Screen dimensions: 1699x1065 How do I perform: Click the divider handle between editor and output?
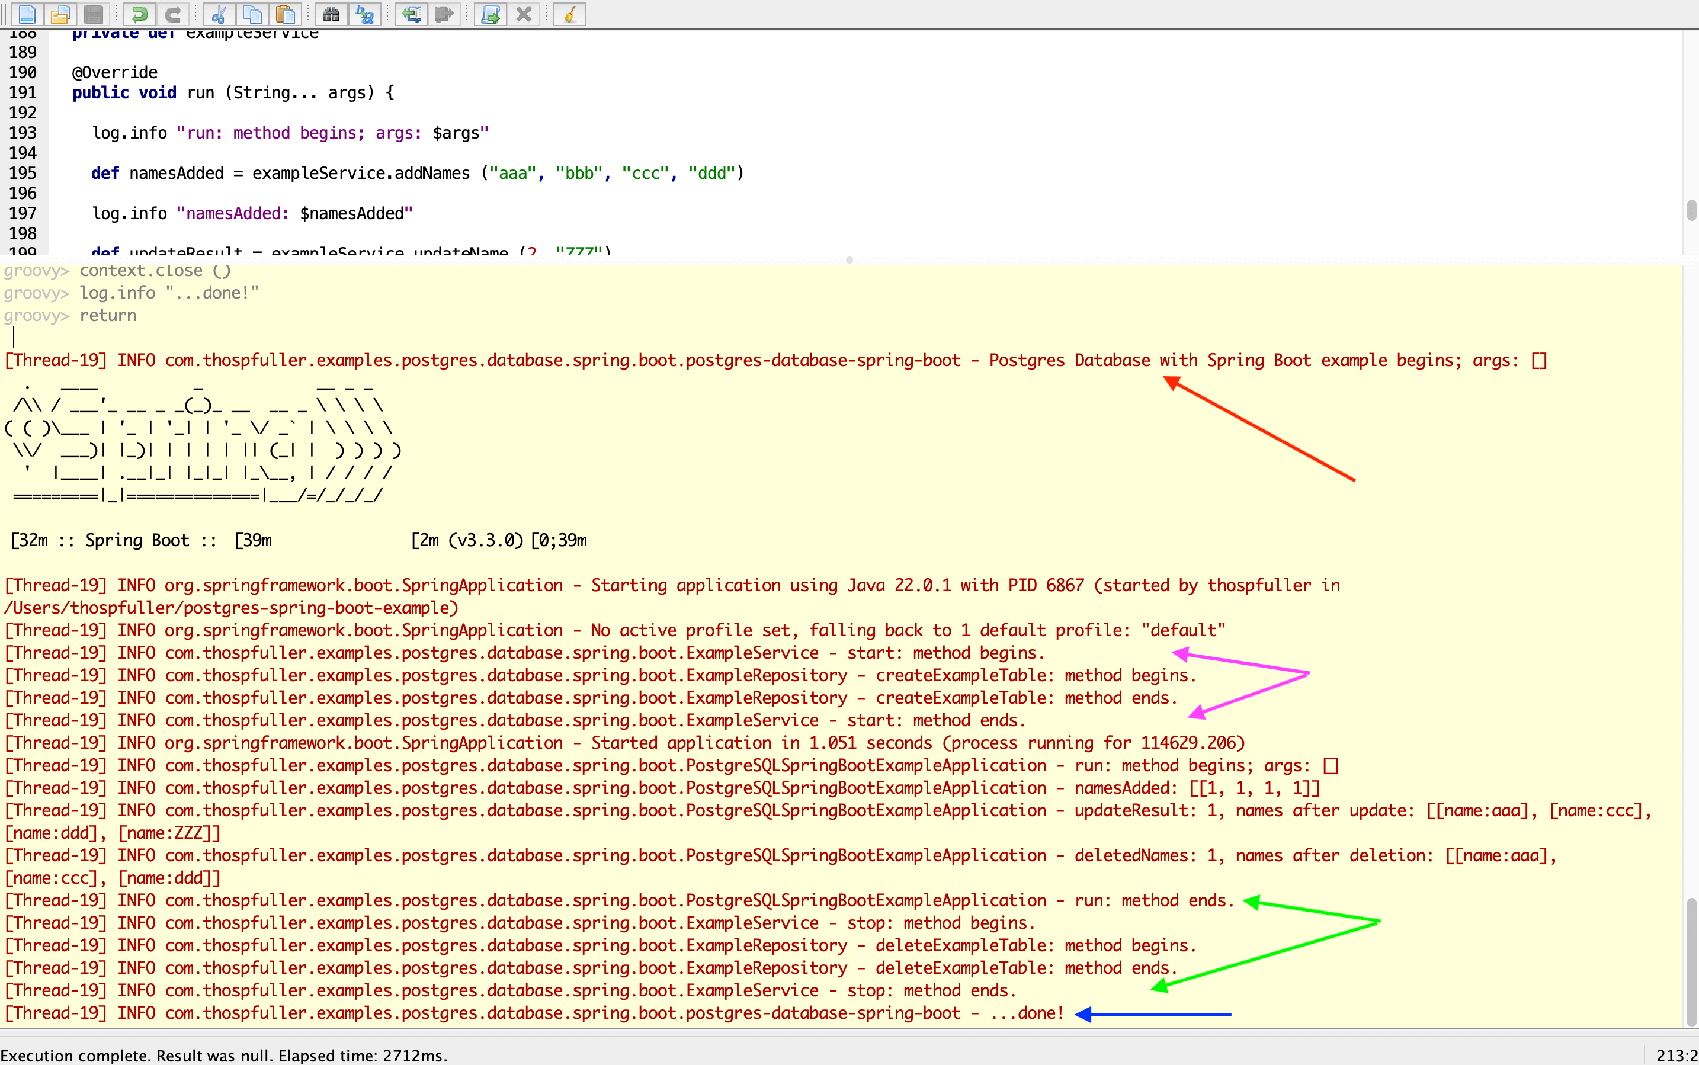coord(849,260)
